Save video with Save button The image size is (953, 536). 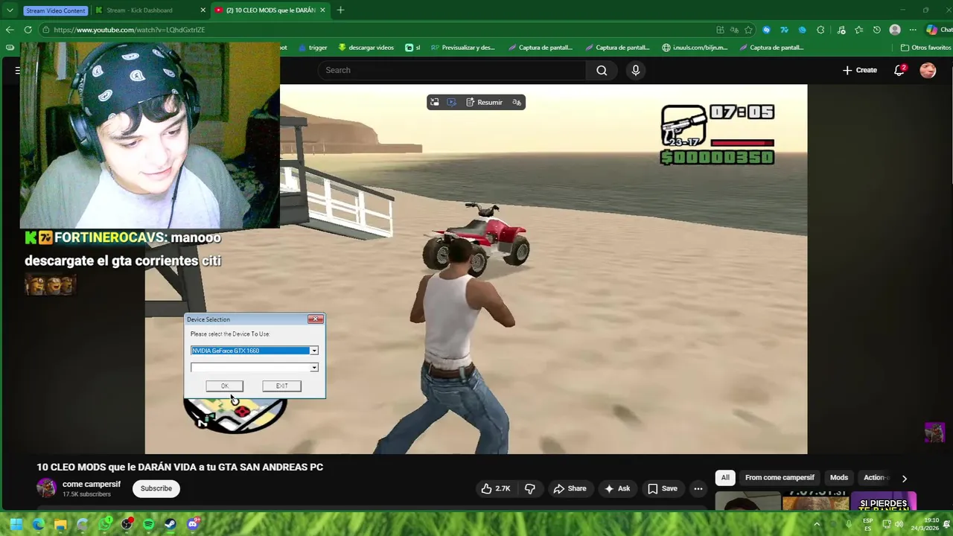pos(662,488)
